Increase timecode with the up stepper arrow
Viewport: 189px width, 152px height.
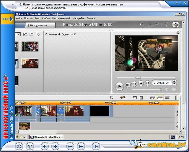pos(174,81)
